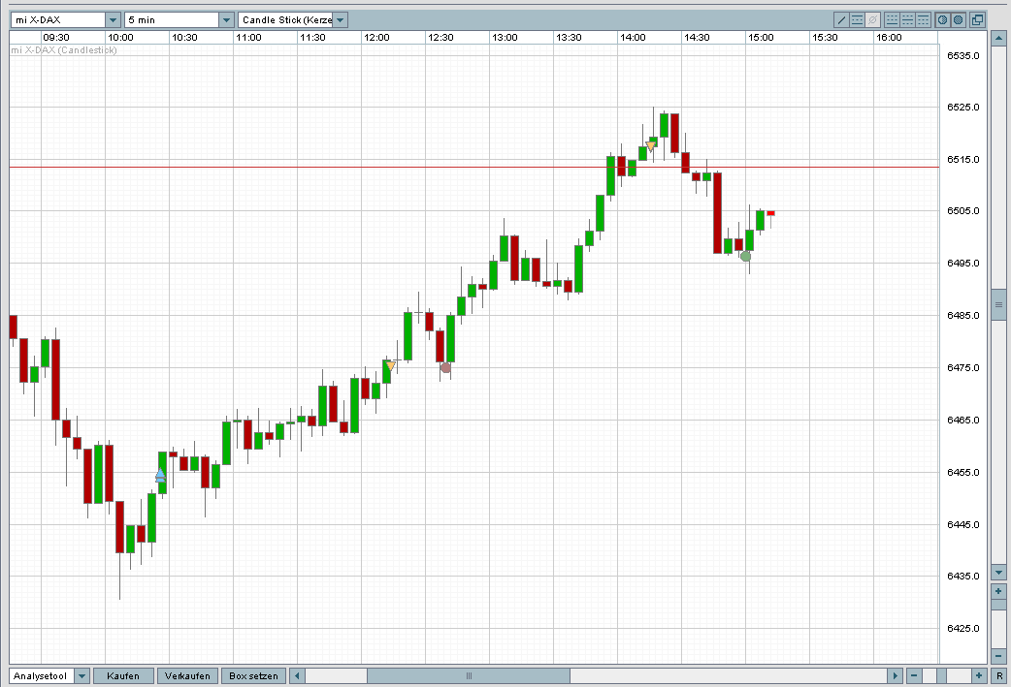Toggle the half-filled octagon marker button
Screen dimensions: 1011x687
click(x=943, y=20)
